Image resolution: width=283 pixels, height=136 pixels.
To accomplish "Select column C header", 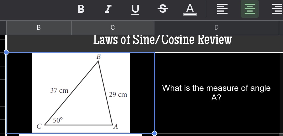I will tap(113, 28).
